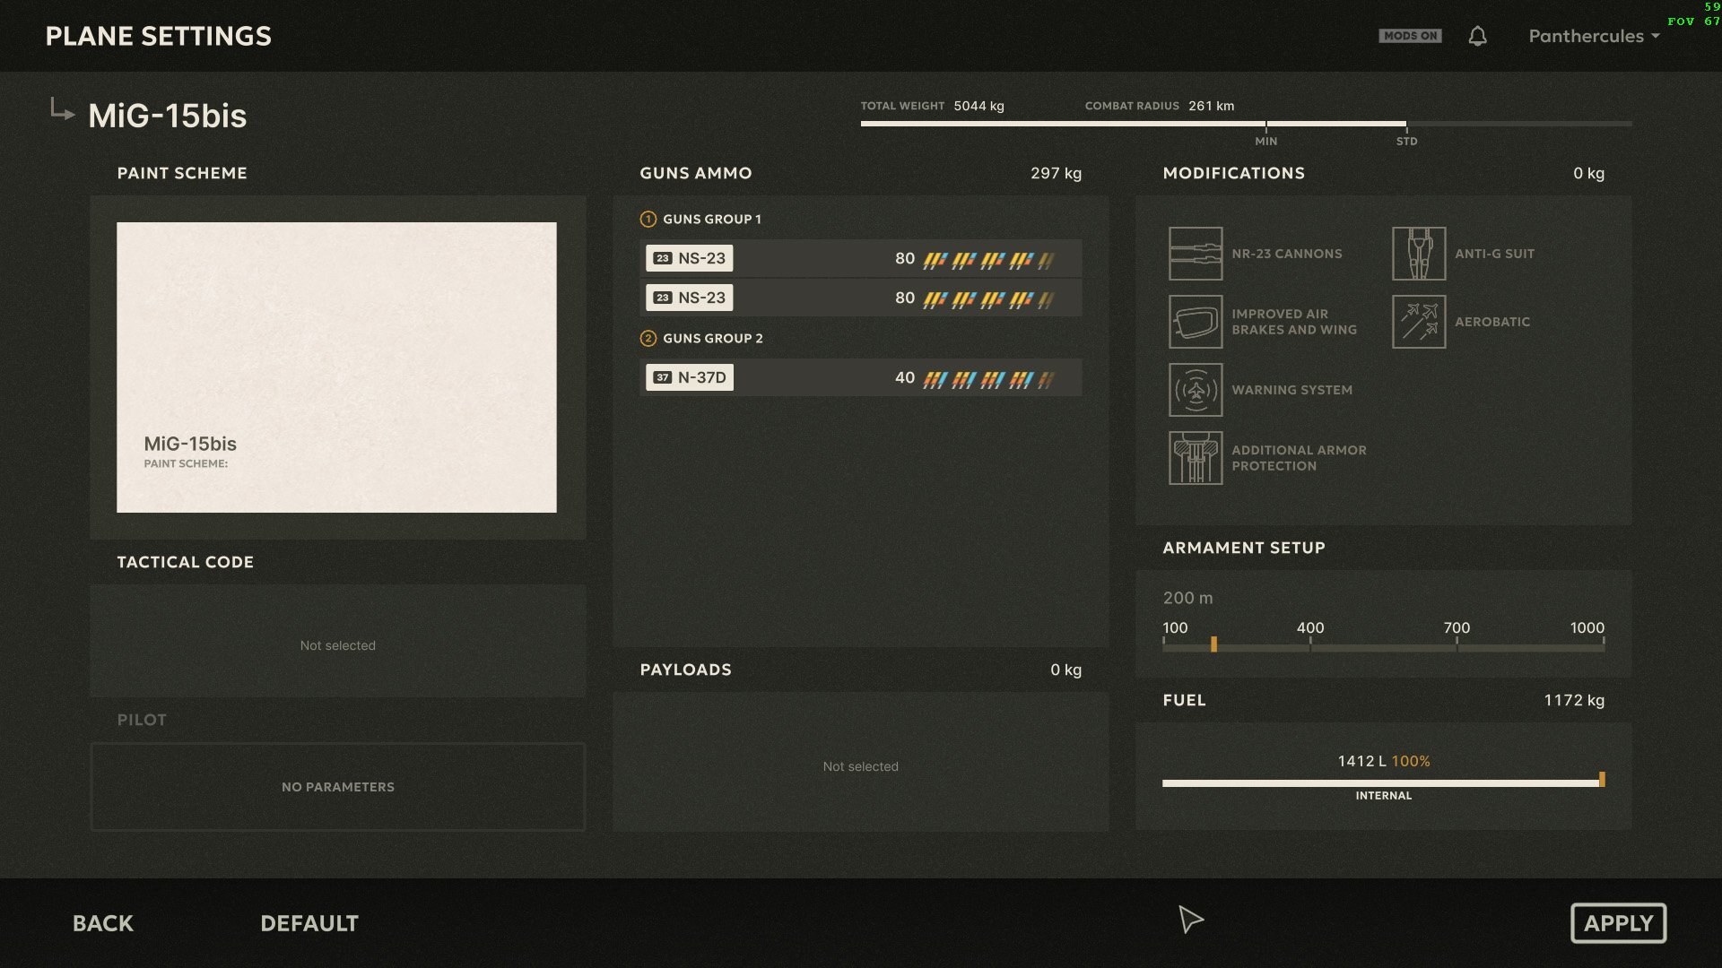Select N-37D ammo belt pattern
This screenshot has height=968, width=1722.
pyautogui.click(x=988, y=379)
